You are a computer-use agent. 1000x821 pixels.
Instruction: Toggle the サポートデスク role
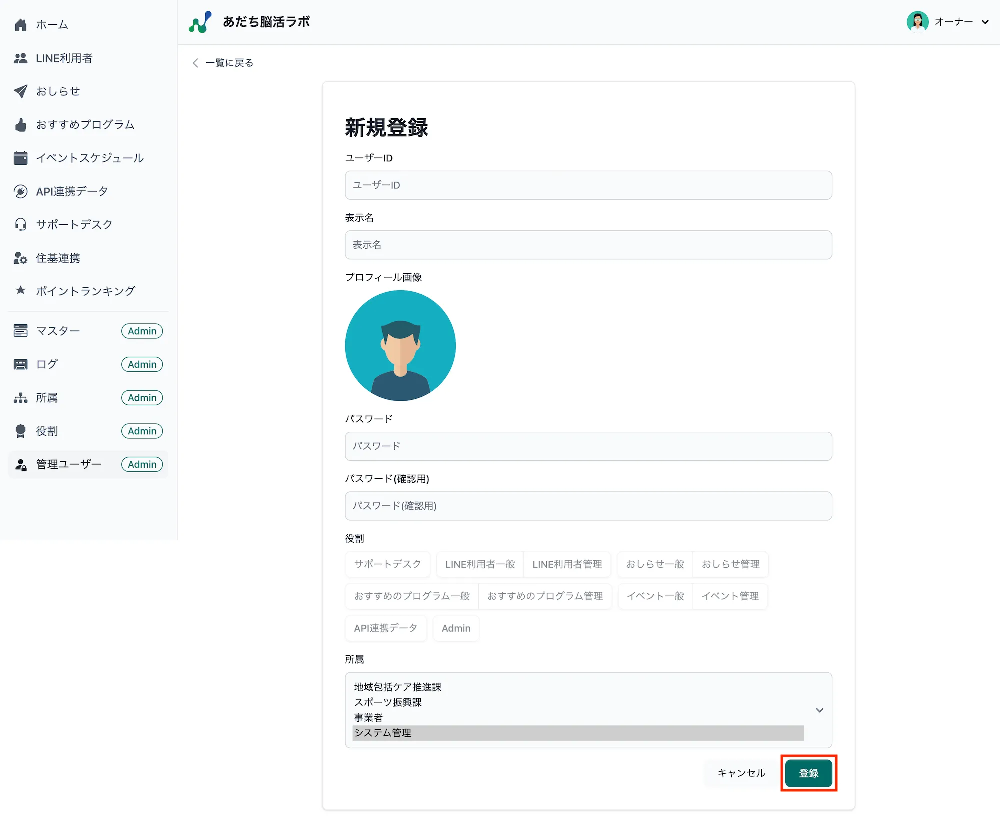[387, 564]
